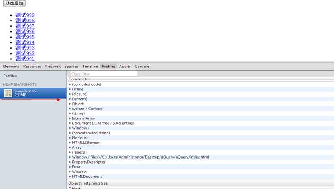Expand the HTMLDocument row
The width and height of the screenshot is (334, 189).
tap(69, 176)
